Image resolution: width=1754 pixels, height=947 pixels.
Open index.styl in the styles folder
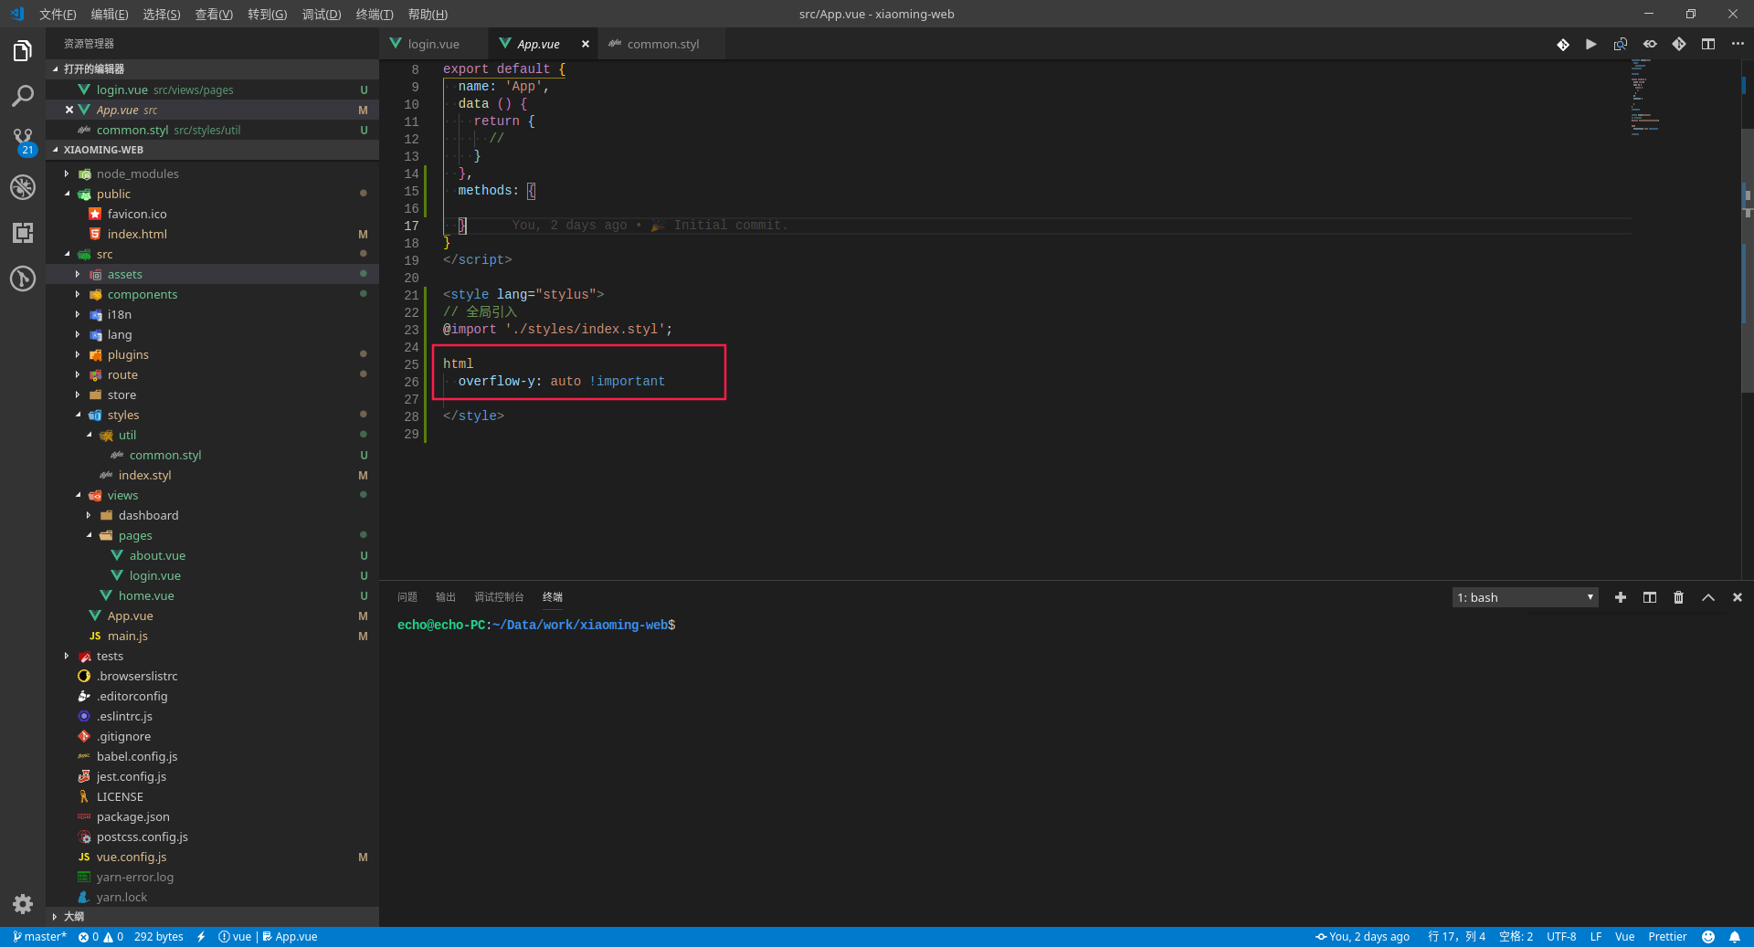click(212, 475)
